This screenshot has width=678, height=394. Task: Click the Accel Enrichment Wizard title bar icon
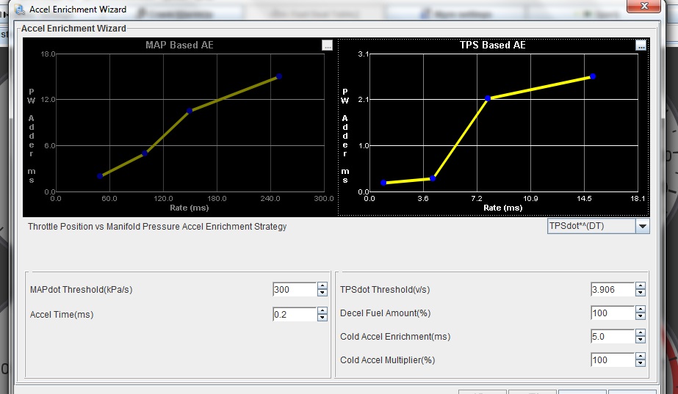click(x=19, y=9)
